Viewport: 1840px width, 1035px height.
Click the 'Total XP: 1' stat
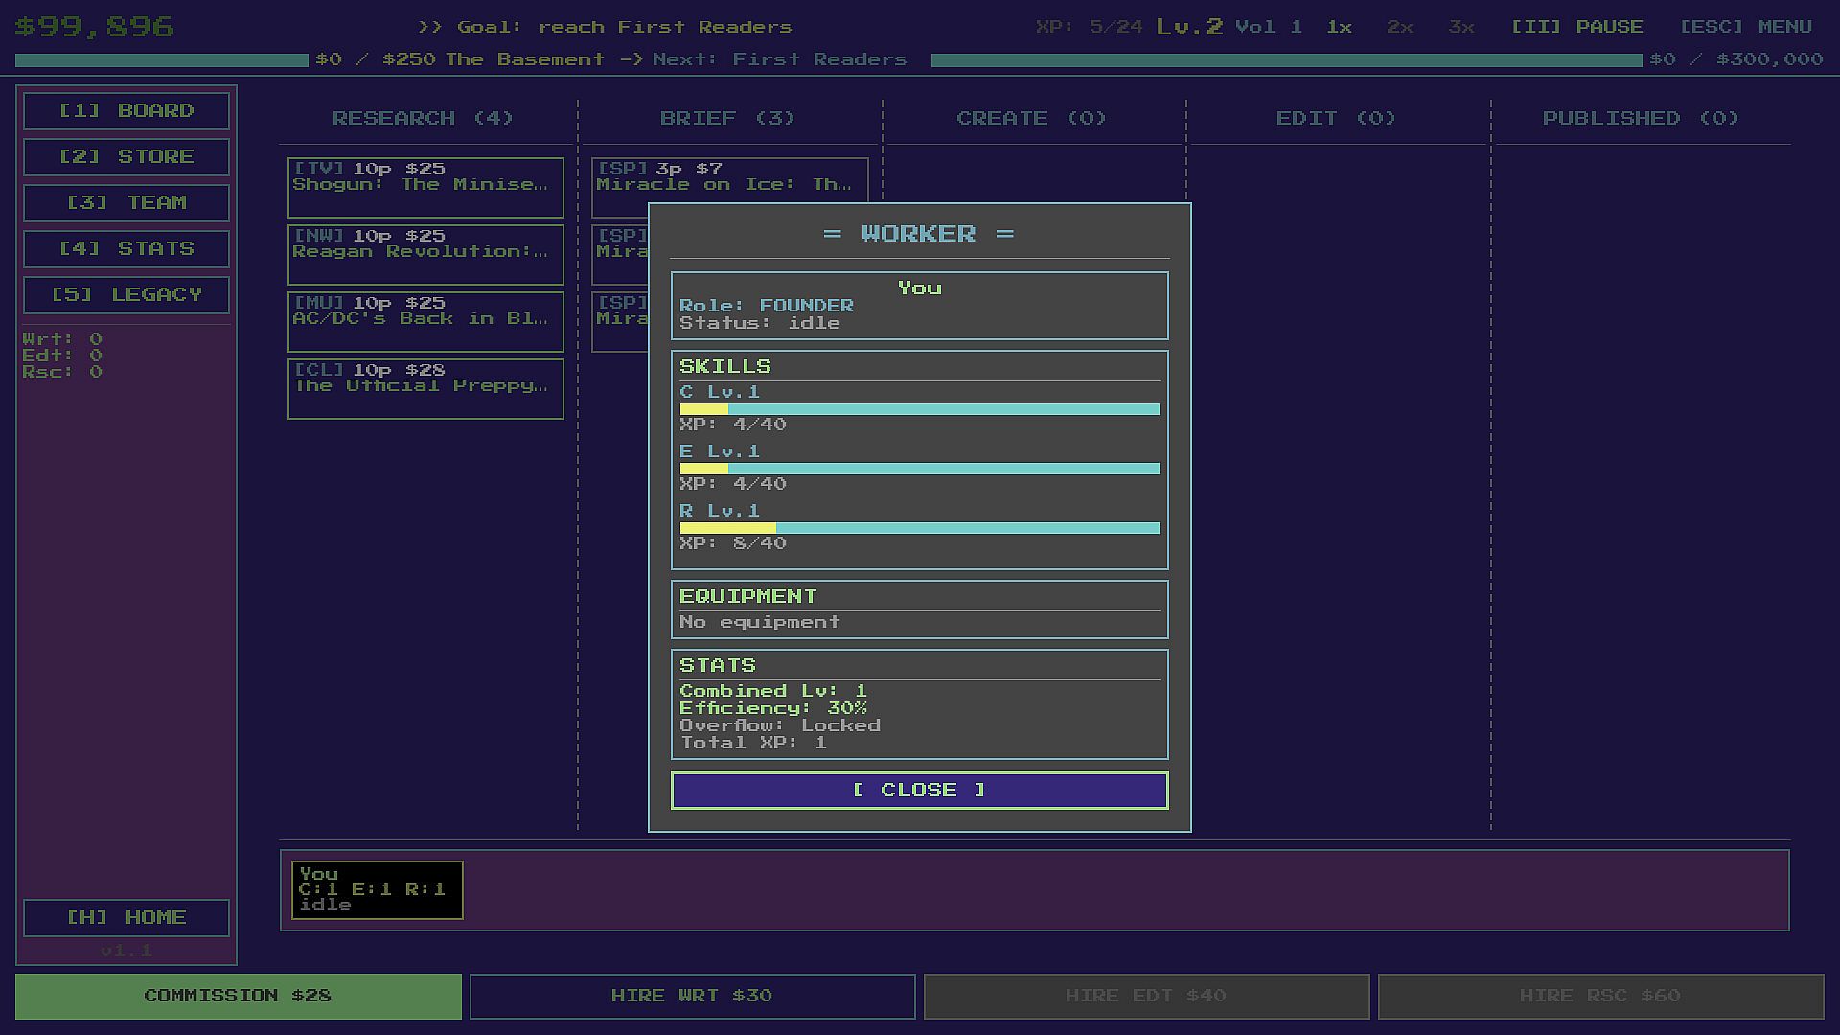[753, 743]
